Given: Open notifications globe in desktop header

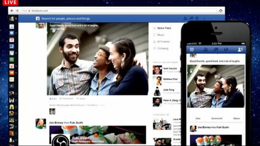Looking at the screenshot, I should click(197, 18).
